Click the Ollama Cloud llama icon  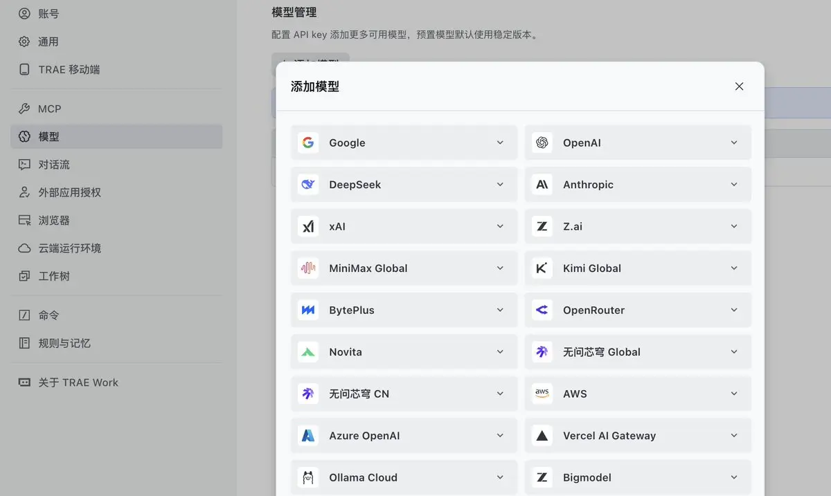[308, 477]
